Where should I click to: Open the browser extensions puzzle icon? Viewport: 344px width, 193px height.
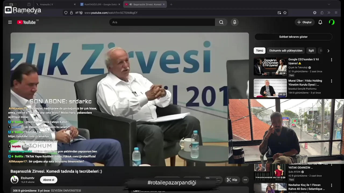pyautogui.click(x=322, y=13)
